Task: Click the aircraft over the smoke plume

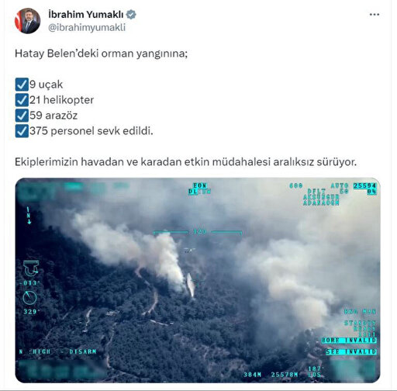Action: point(189,250)
